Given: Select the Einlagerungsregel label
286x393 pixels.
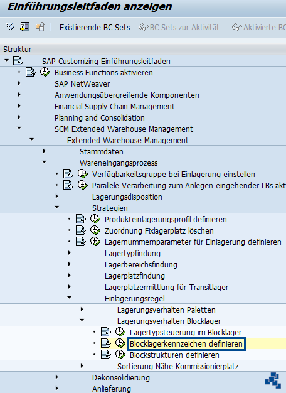Looking at the screenshot, I should [x=135, y=298].
